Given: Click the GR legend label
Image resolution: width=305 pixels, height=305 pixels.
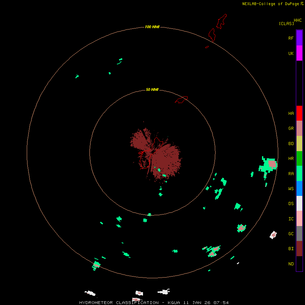Looking at the screenshot, I should click(x=291, y=128).
